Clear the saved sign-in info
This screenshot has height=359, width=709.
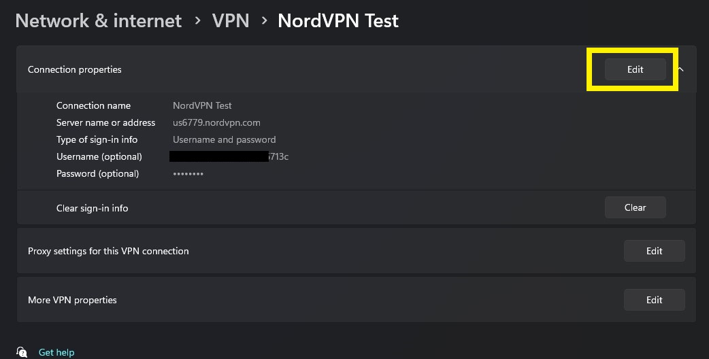pyautogui.click(x=636, y=208)
